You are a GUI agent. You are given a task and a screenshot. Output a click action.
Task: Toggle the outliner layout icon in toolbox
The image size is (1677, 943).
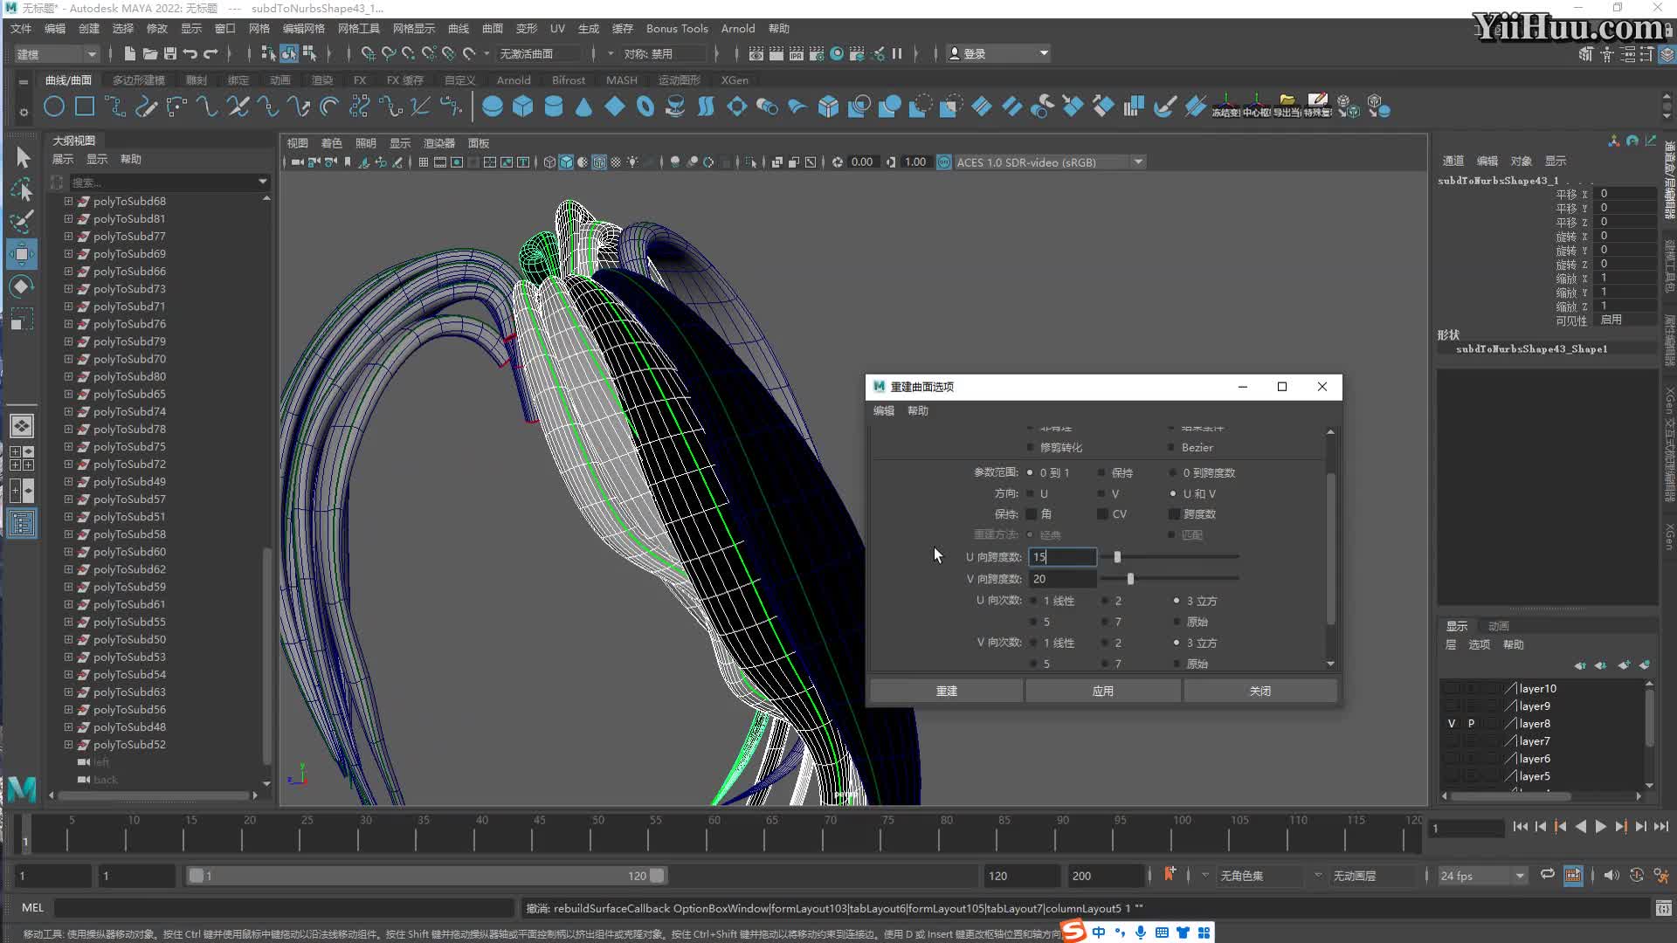click(x=22, y=524)
